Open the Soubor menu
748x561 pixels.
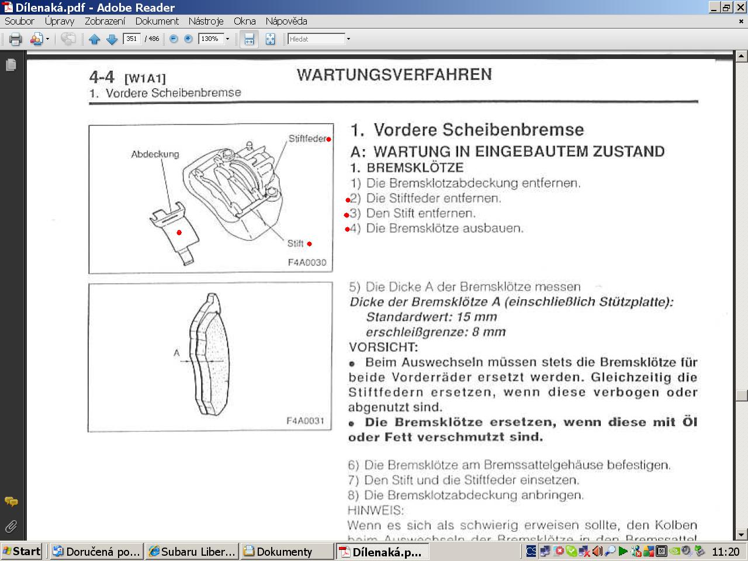pos(19,21)
